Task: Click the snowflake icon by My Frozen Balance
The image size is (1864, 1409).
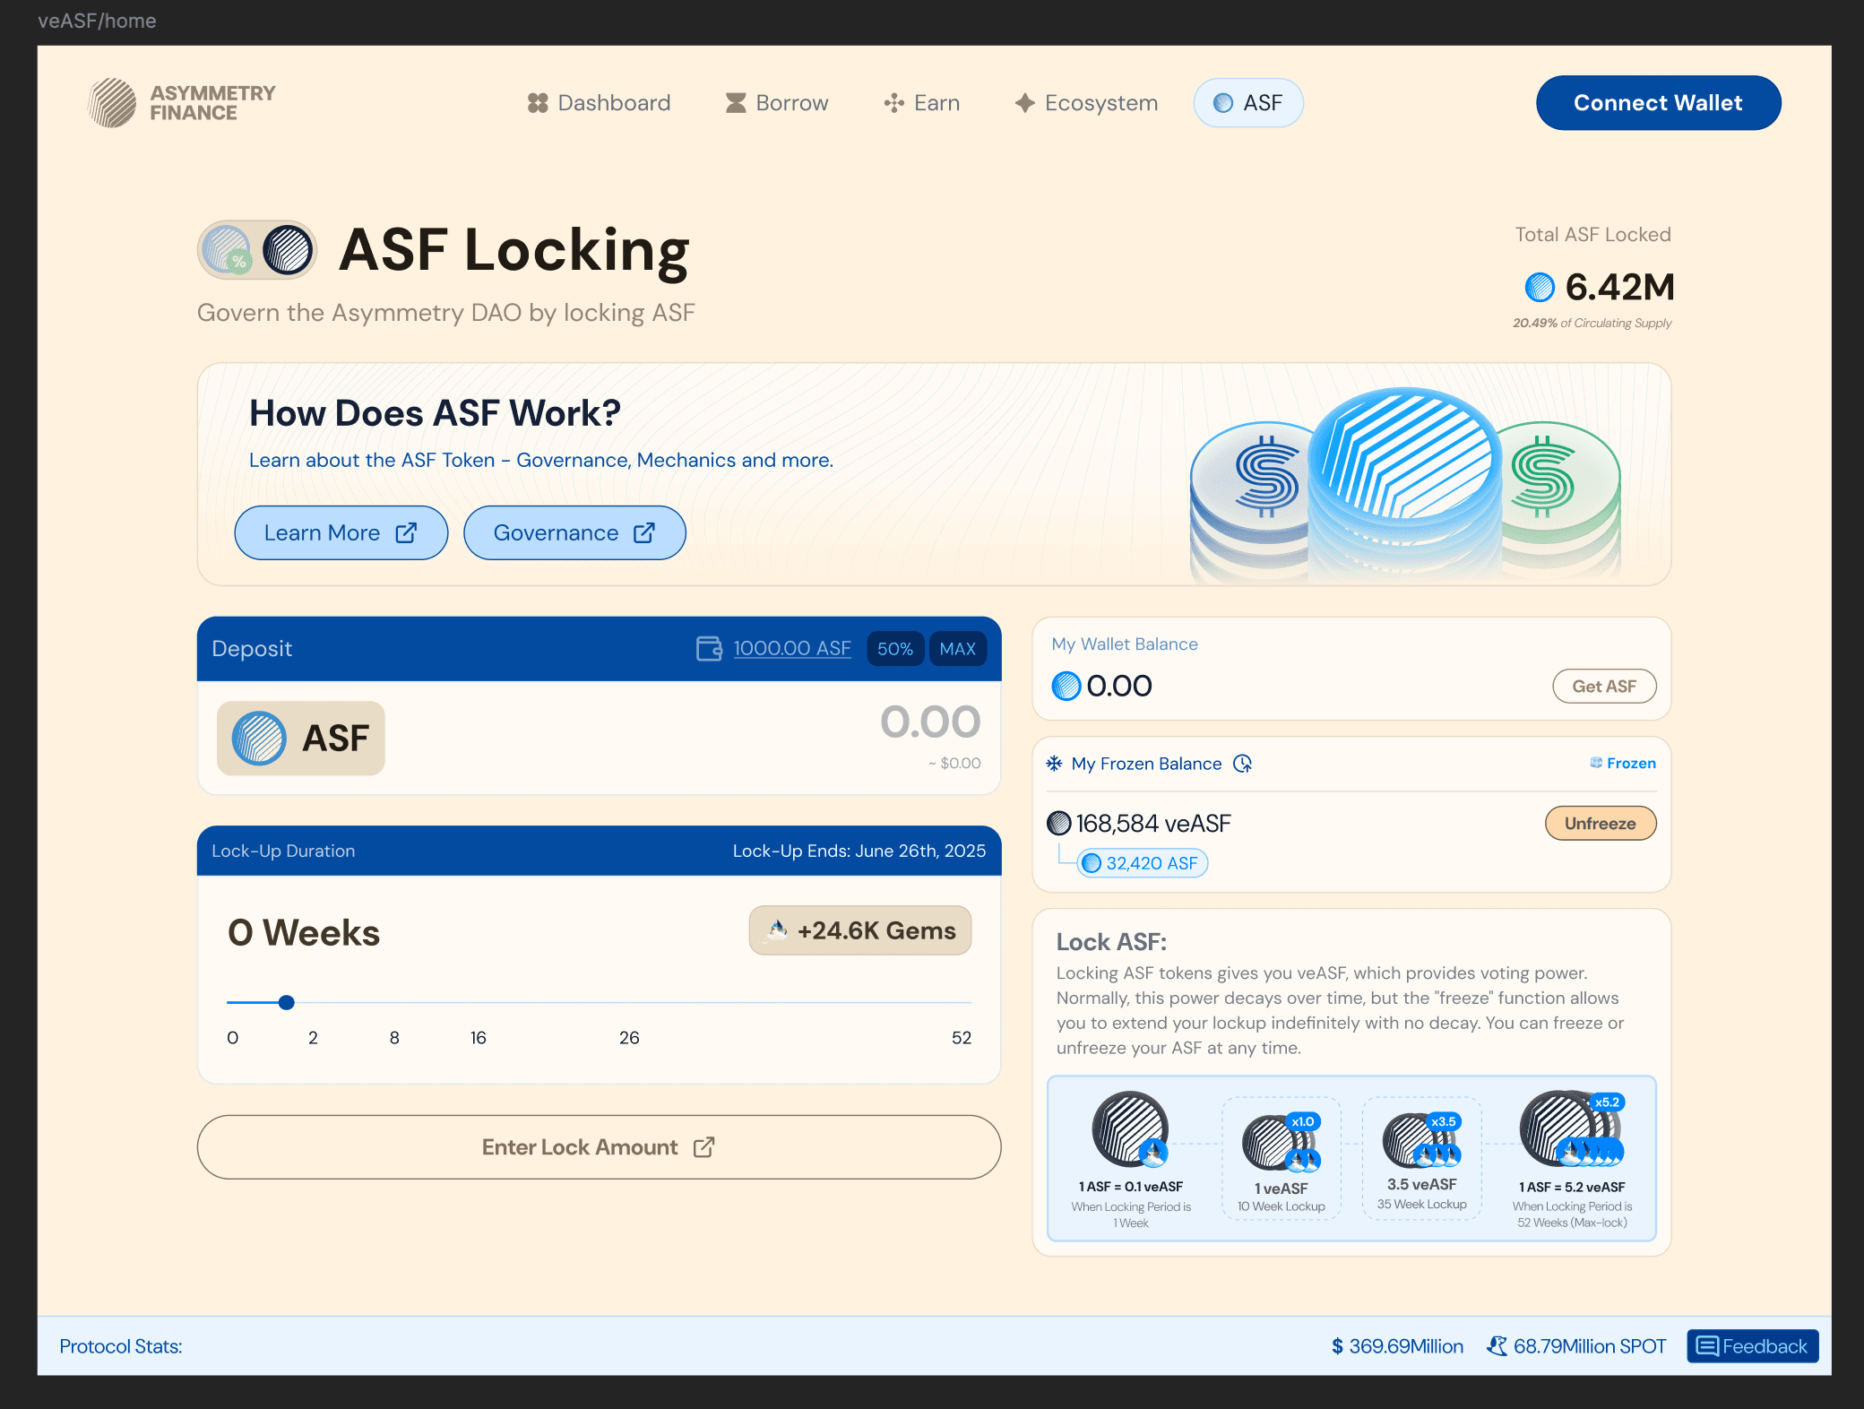Action: 1055,763
